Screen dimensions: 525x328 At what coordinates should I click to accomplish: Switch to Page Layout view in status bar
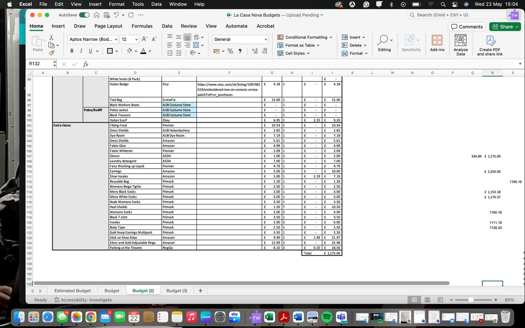coord(427,300)
